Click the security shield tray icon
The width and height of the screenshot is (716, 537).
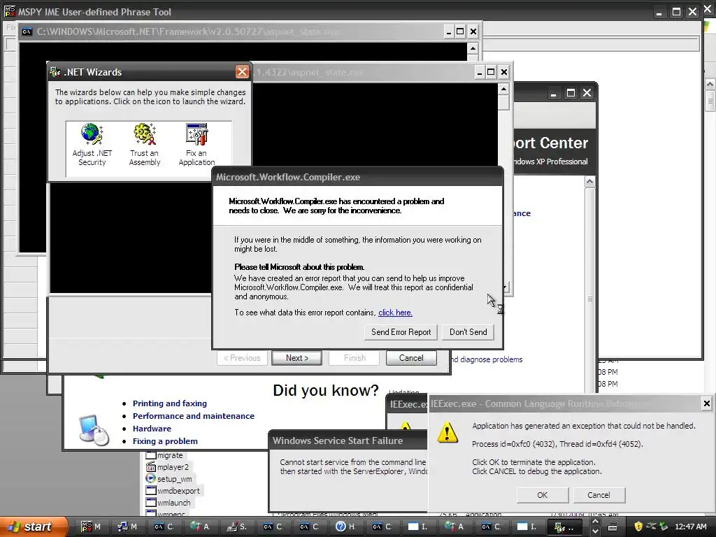[x=638, y=527]
